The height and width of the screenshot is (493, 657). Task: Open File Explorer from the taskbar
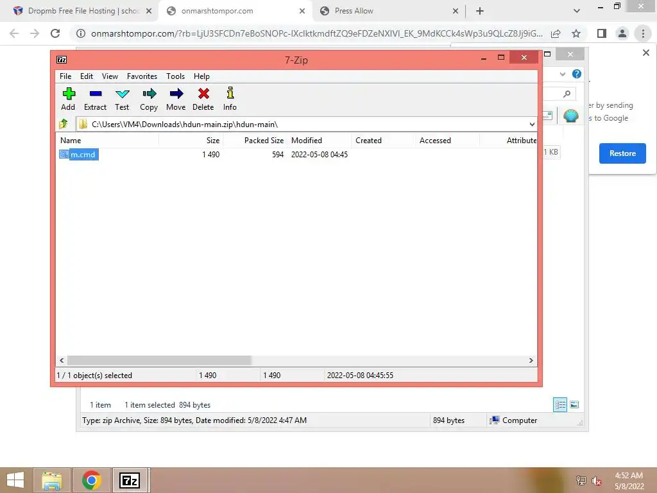tap(51, 480)
